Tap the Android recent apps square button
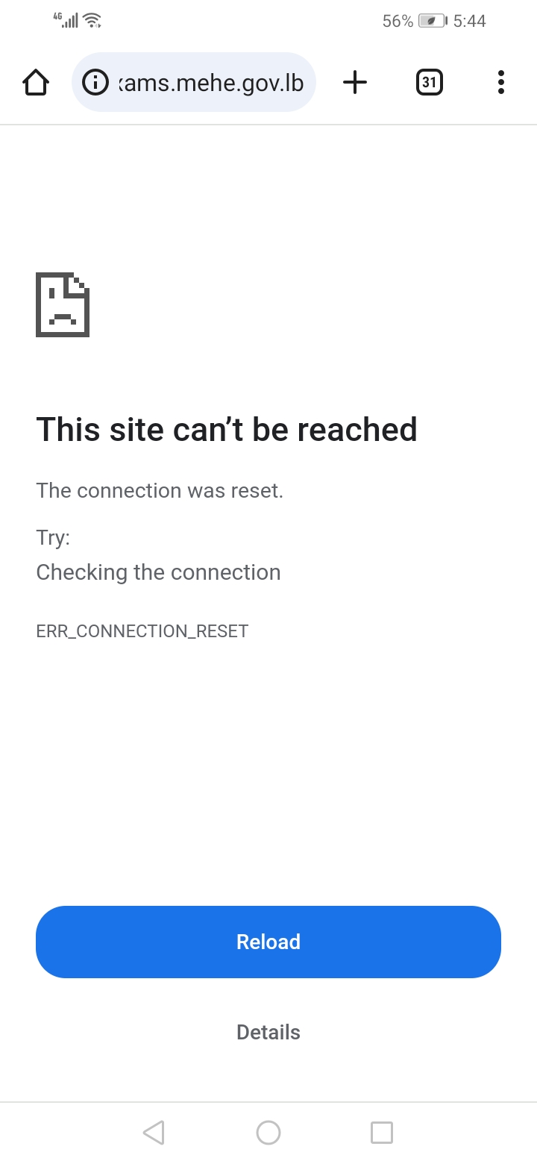 click(x=382, y=1133)
